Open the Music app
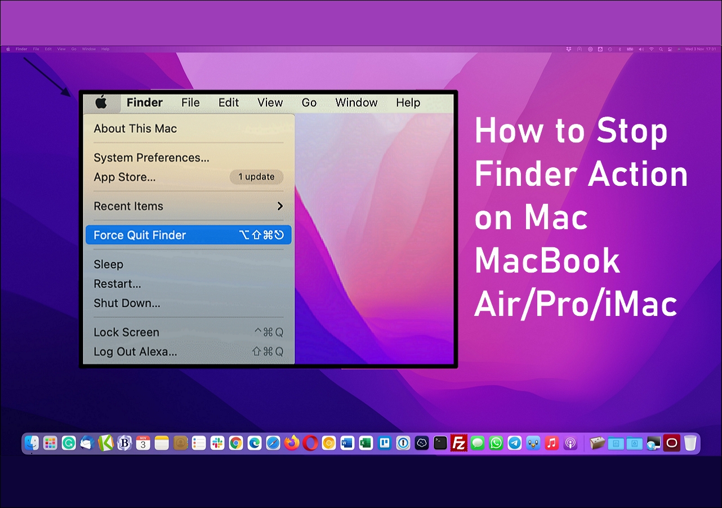Screen dimensions: 722x508 pos(552,443)
